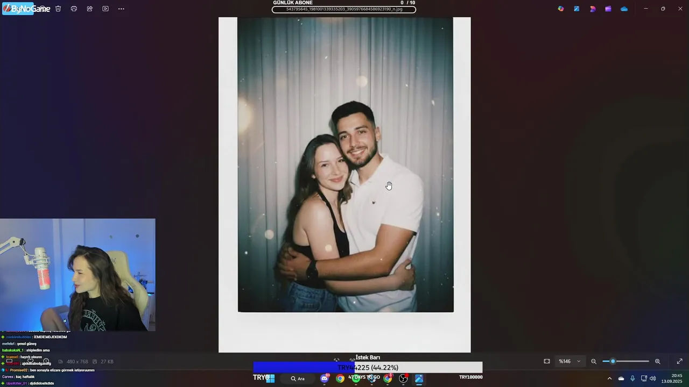Click the microphone tray icon
Viewport: 689px width, 387px height.
tap(632, 378)
